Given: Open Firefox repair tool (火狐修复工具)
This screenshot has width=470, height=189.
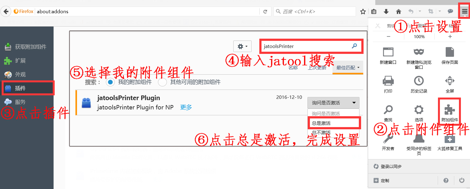Looking at the screenshot, I should pyautogui.click(x=450, y=142).
